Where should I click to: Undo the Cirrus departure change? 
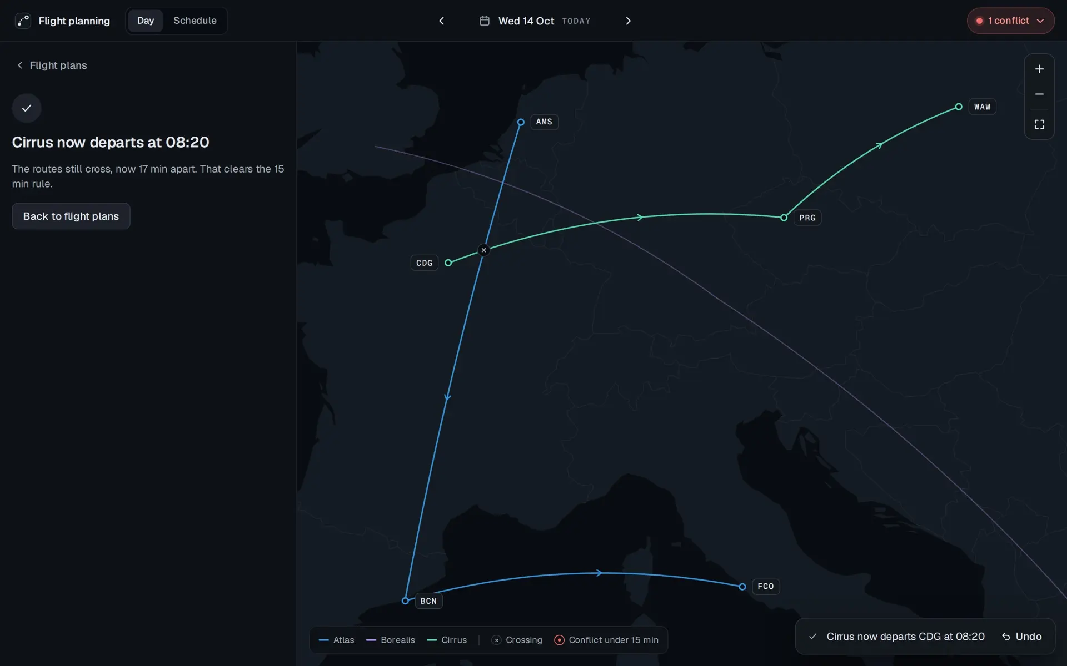coord(1021,637)
